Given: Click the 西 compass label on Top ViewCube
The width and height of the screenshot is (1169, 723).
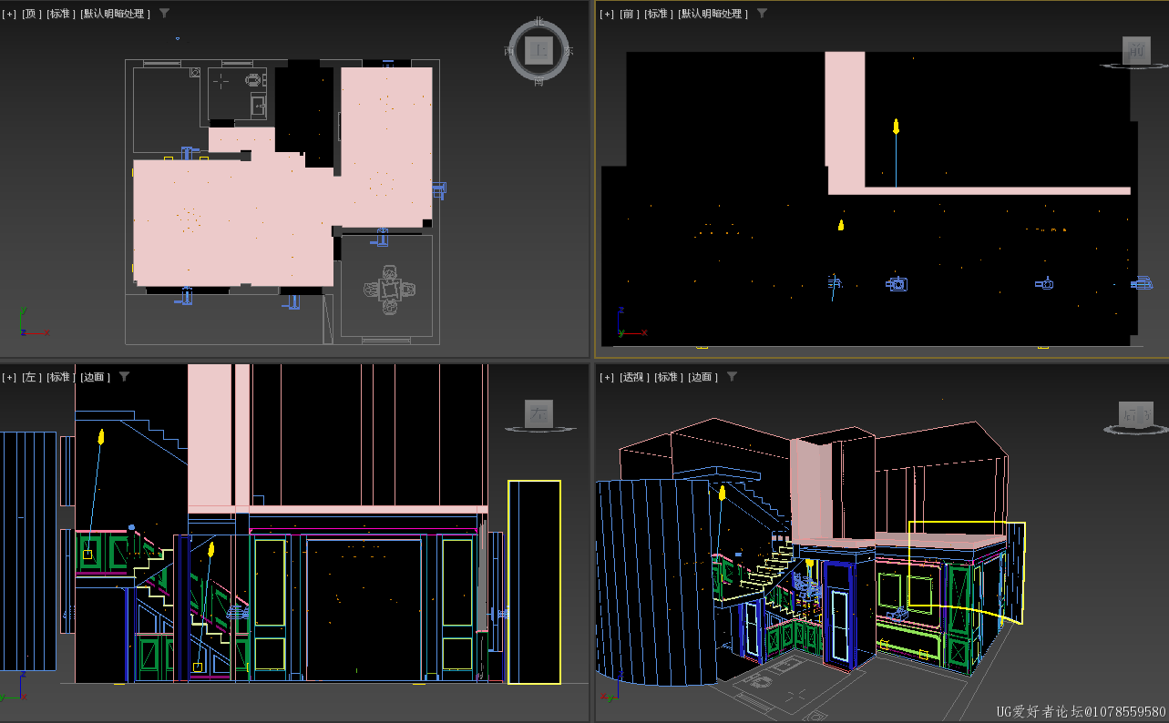Looking at the screenshot, I should (509, 52).
